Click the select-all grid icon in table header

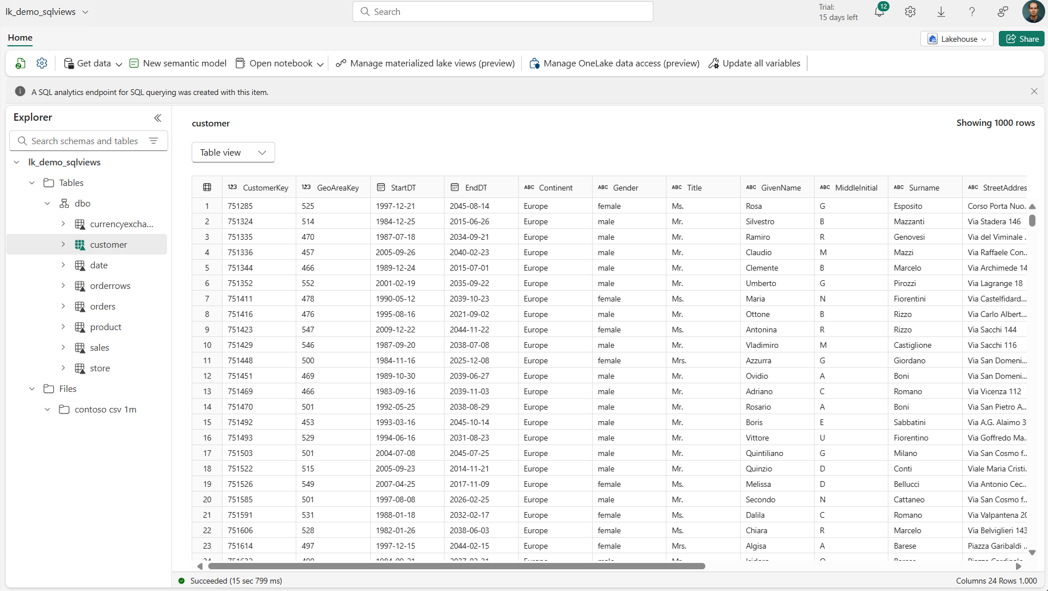pyautogui.click(x=207, y=187)
